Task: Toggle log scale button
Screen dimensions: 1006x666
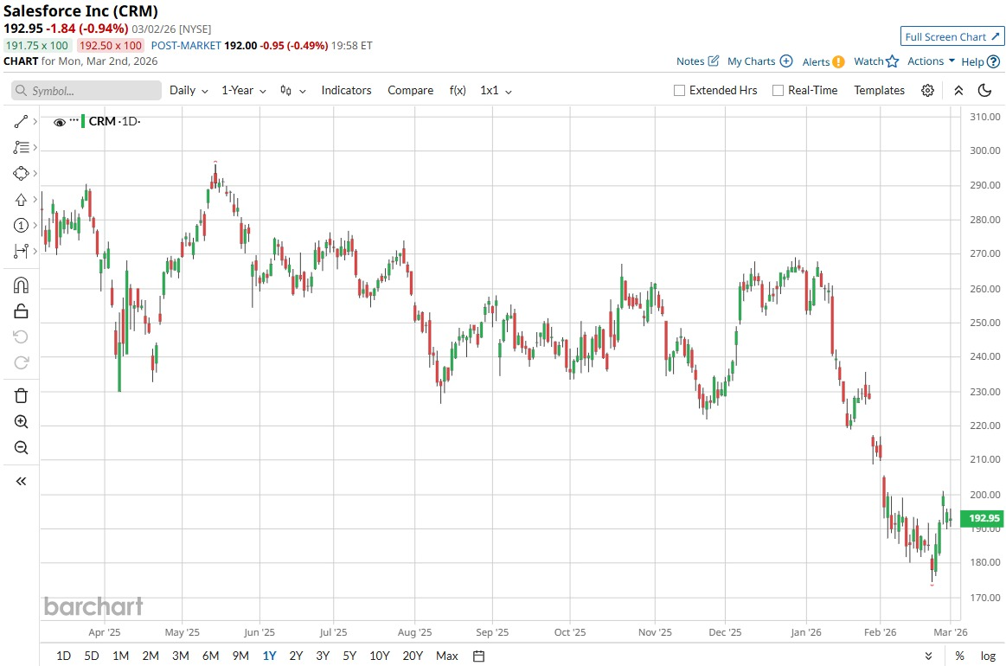Action: pyautogui.click(x=988, y=656)
